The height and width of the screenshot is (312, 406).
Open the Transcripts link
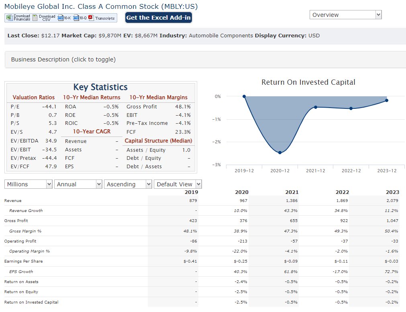[104, 18]
